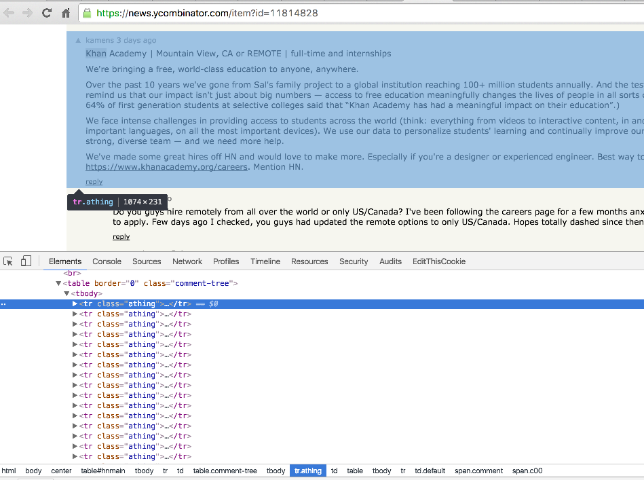Open the Audits tab
The image size is (644, 480).
point(391,261)
